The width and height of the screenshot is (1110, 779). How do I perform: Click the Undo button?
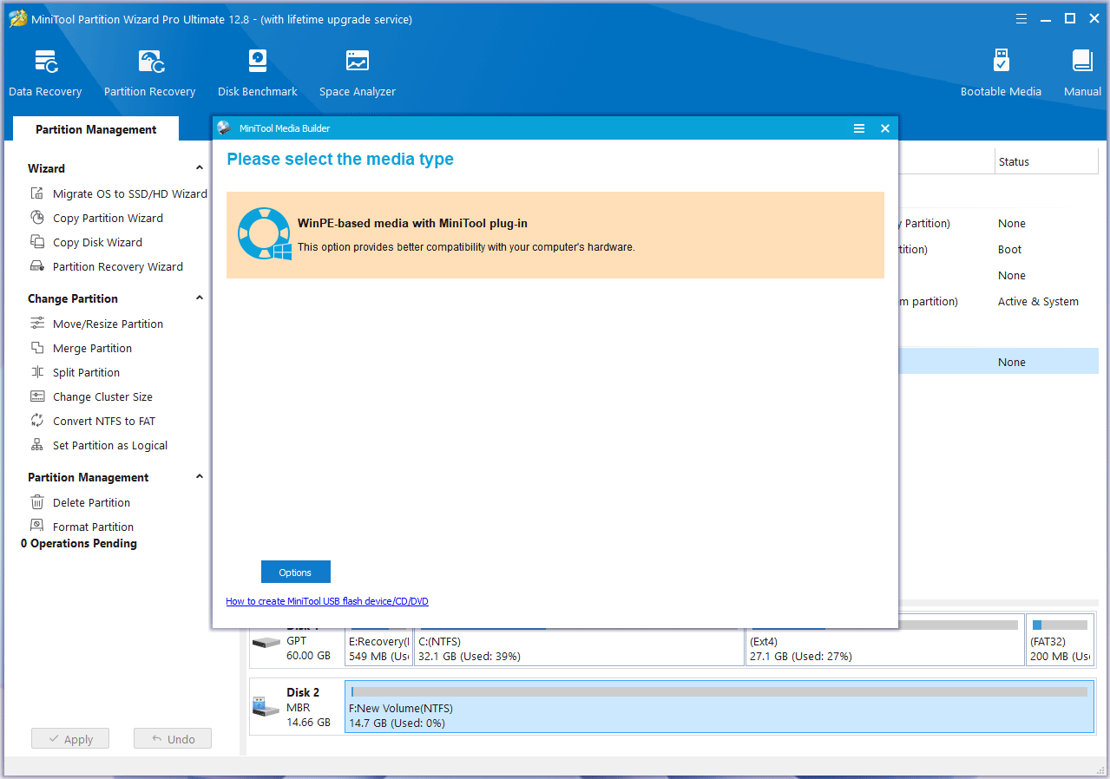173,739
